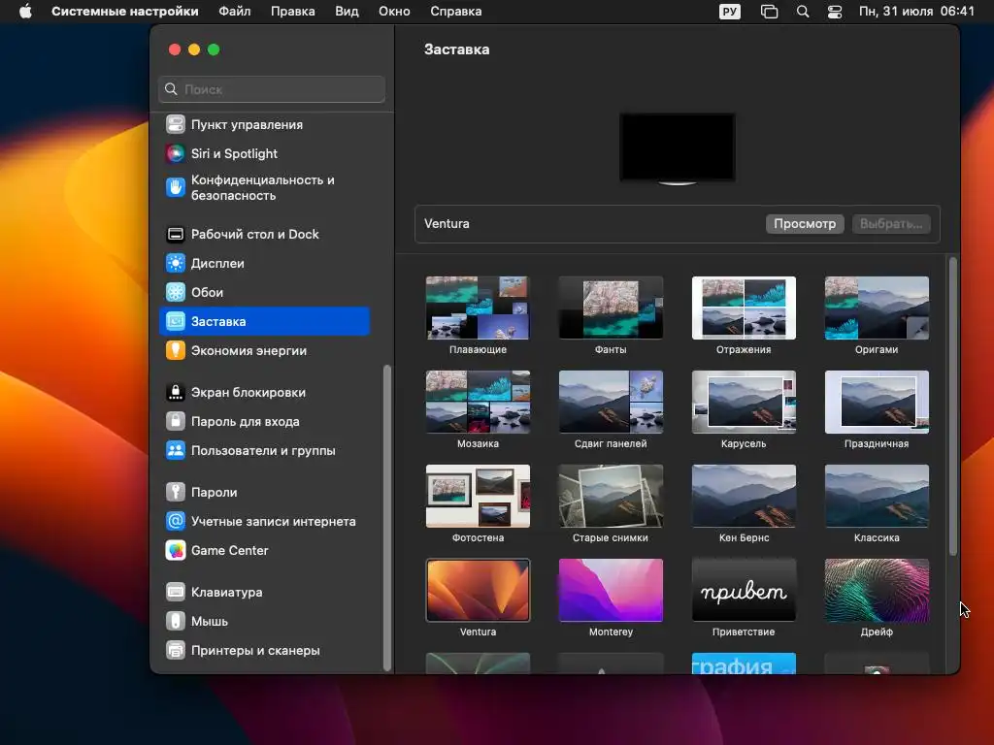Select Пароль для входа icon

pos(176,421)
